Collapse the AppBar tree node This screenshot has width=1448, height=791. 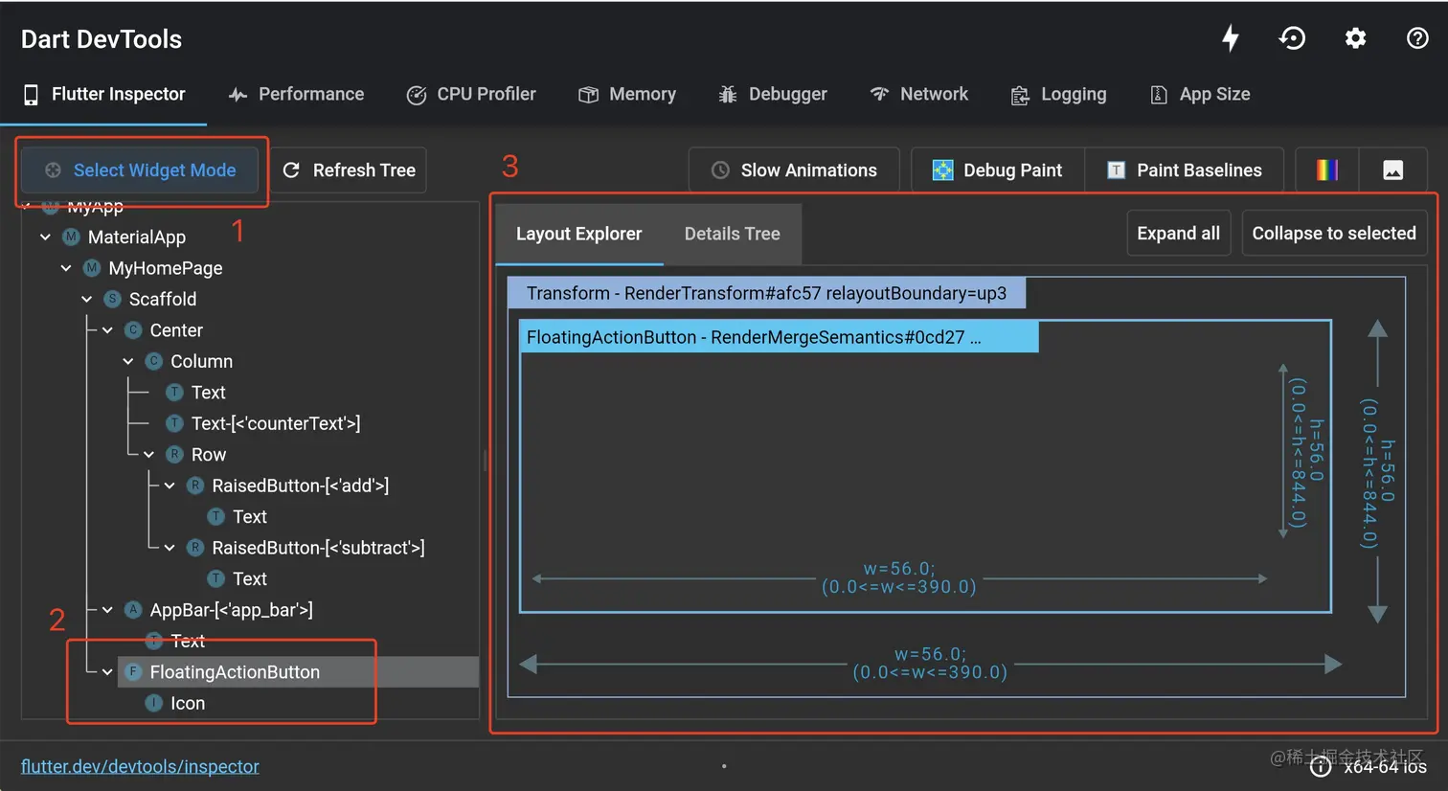tap(108, 609)
